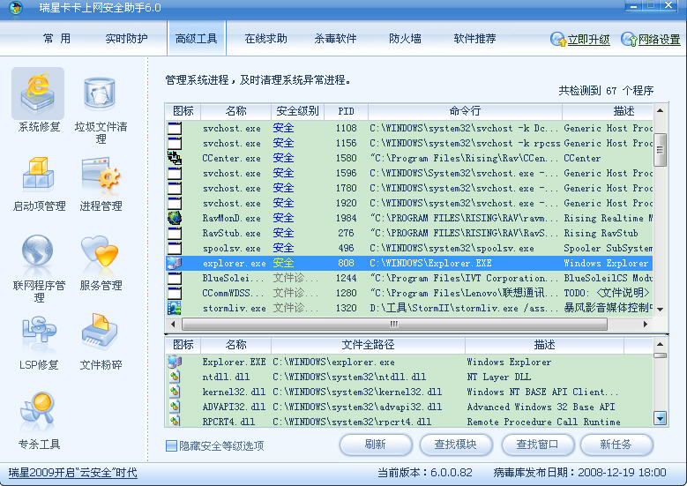687x486 pixels.
Task: Select the svchost.exe row with PID 1156
Action: coord(409,143)
